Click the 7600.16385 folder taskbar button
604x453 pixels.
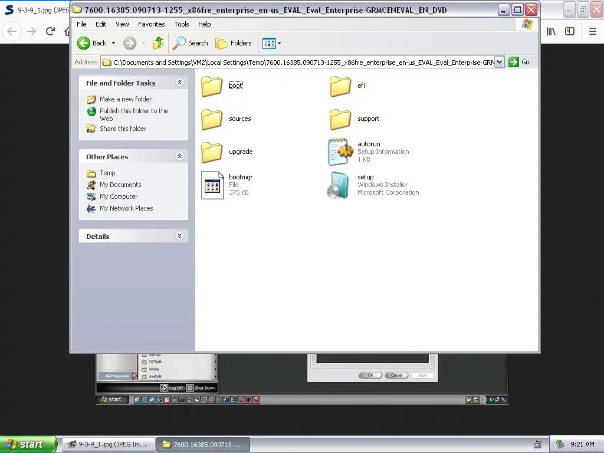point(203,445)
